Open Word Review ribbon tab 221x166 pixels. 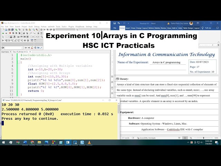(163, 28)
